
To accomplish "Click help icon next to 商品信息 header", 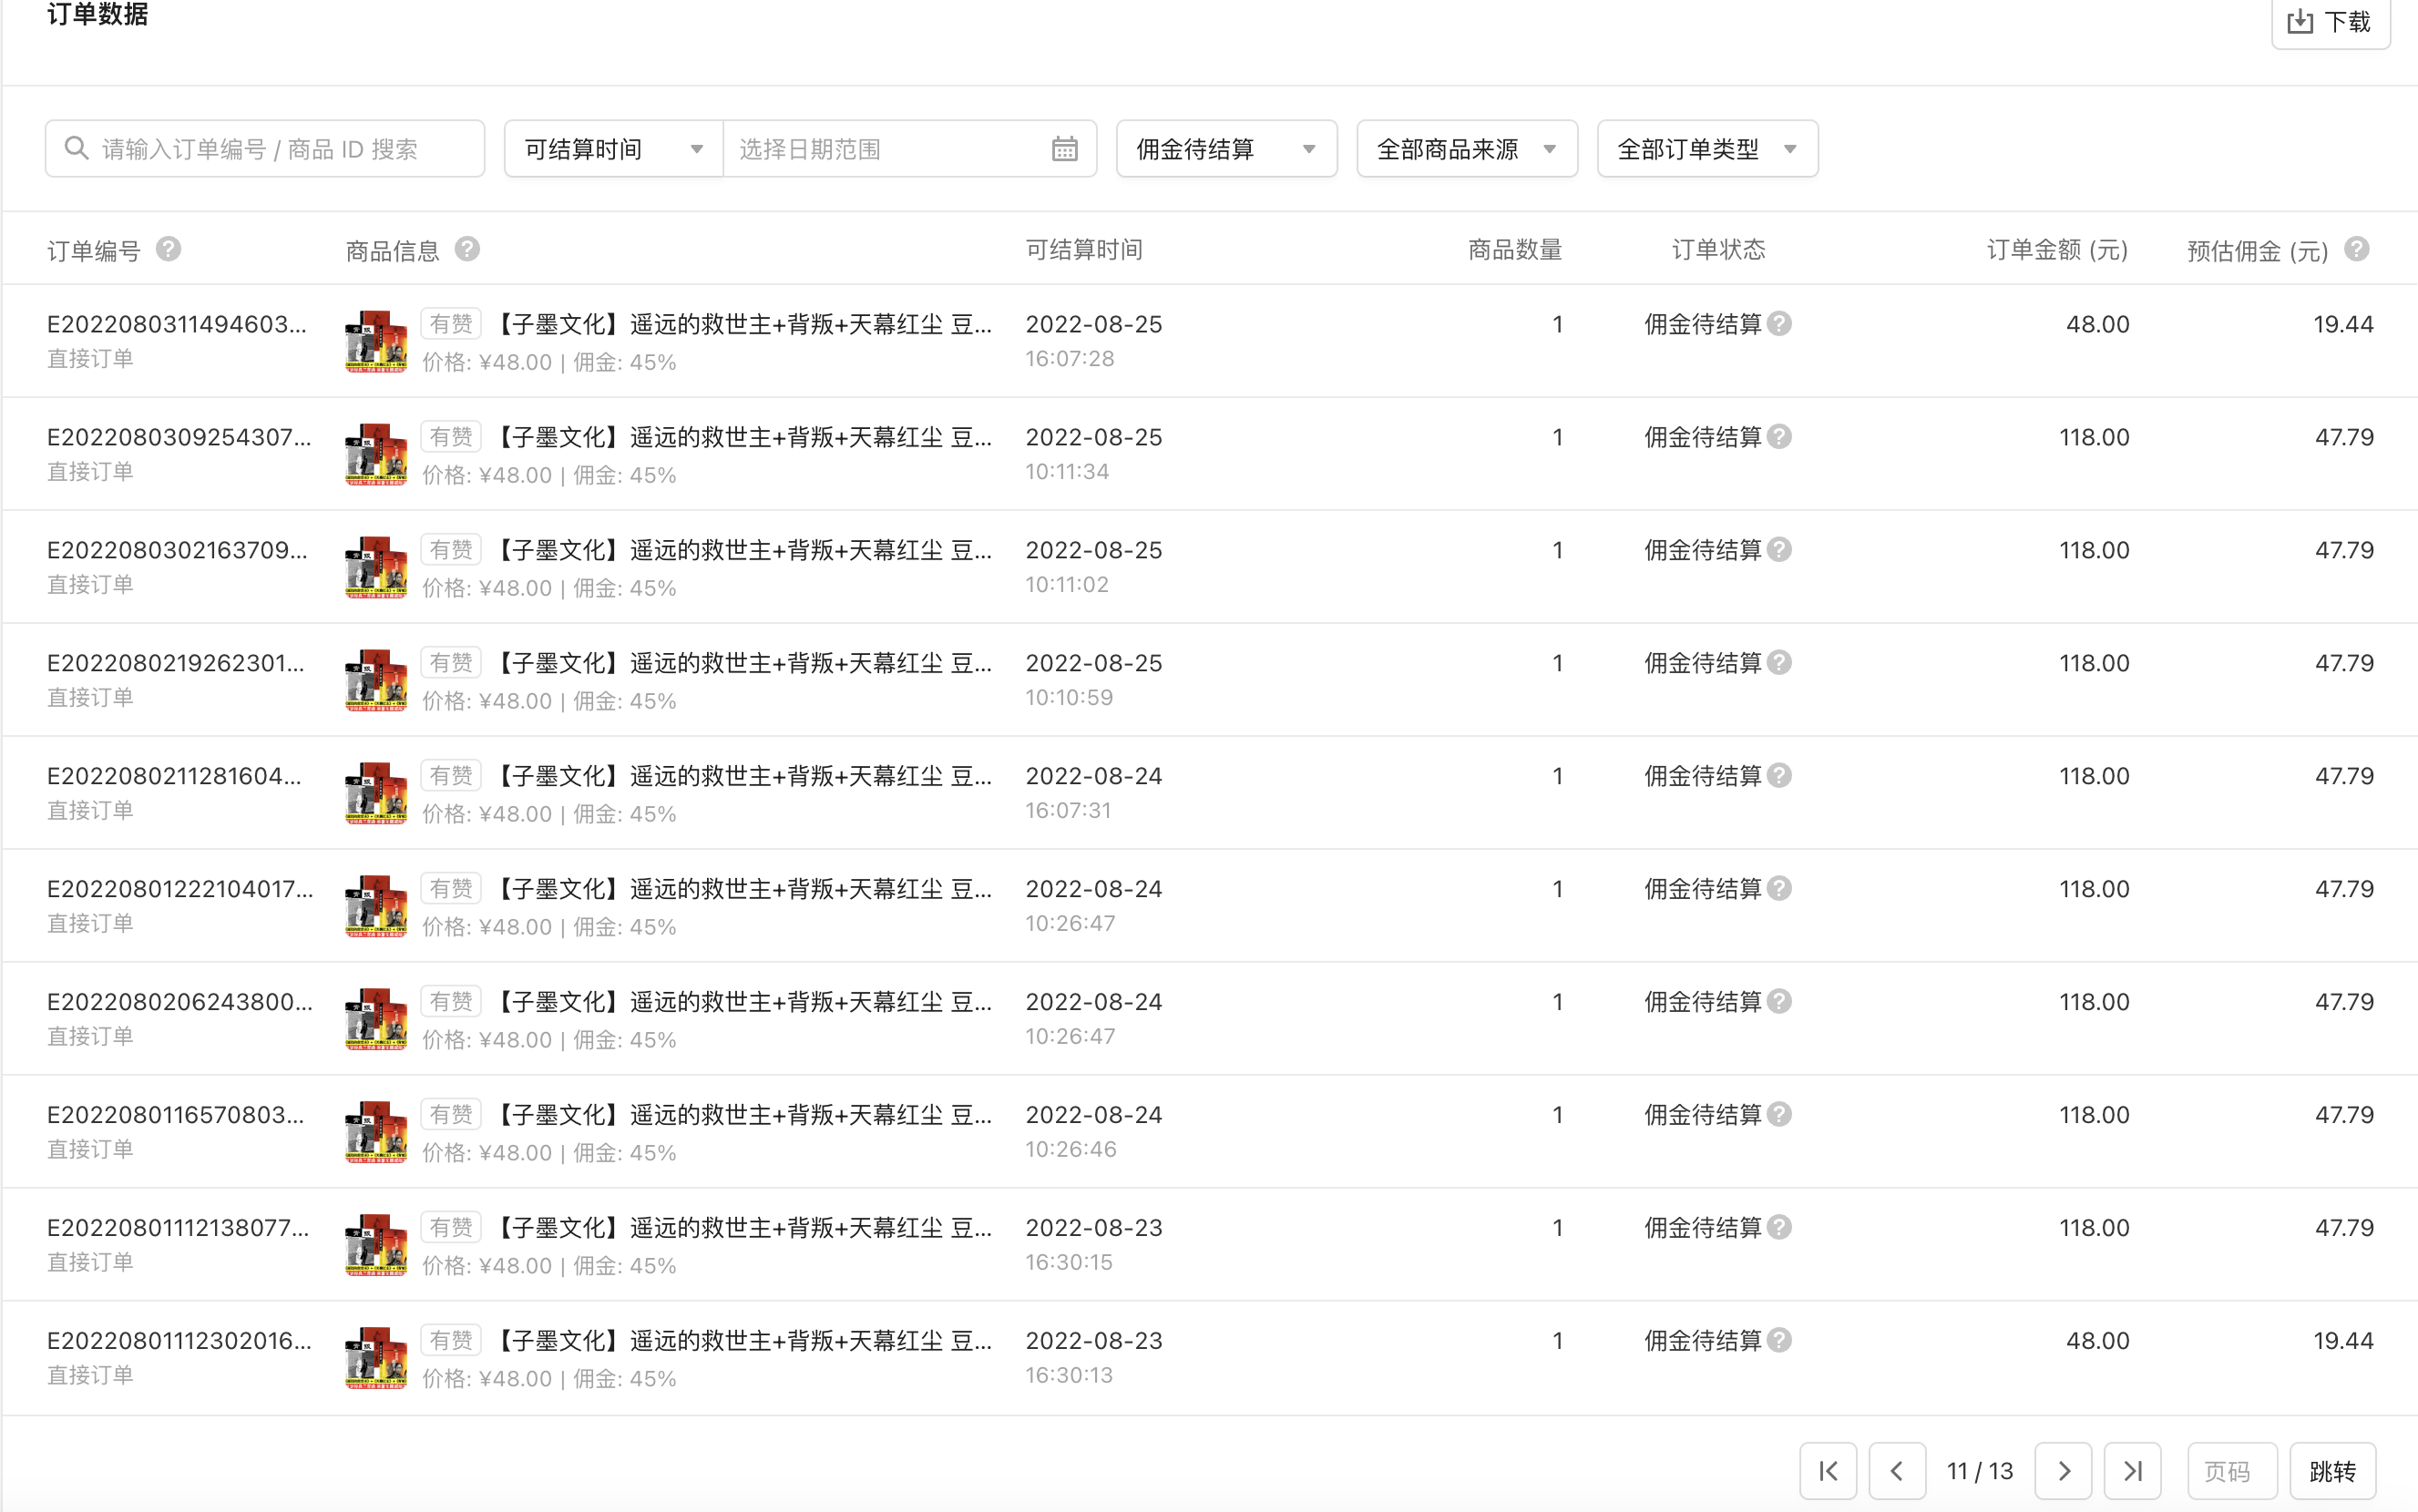I will [467, 249].
